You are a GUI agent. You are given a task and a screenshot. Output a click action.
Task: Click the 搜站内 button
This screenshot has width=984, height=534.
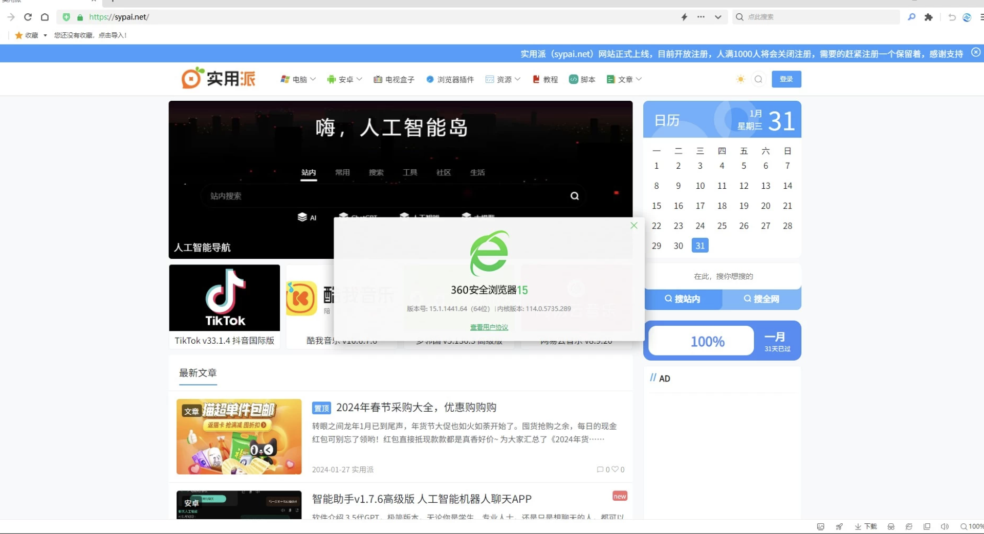coord(683,299)
